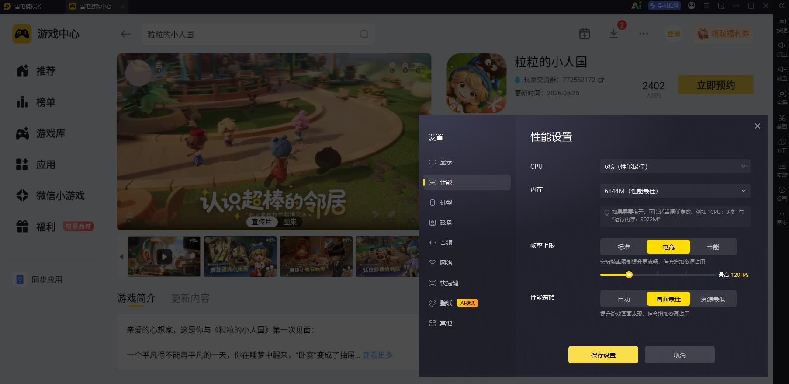
Task: Set frame rate limit to 节能
Action: click(713, 247)
